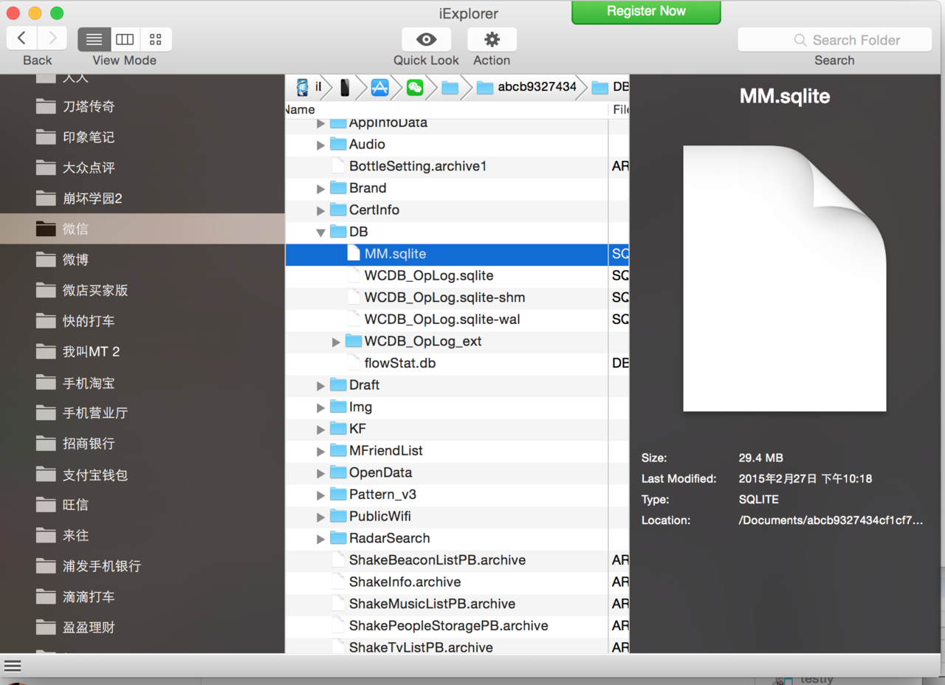Collapse the DB folder
The height and width of the screenshot is (685, 945).
[x=320, y=232]
